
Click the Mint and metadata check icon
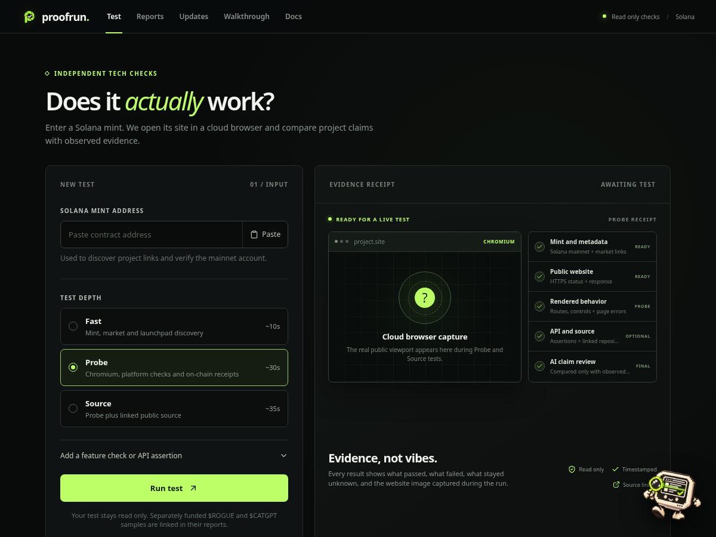click(x=539, y=246)
